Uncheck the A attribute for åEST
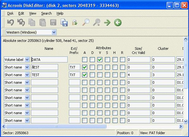Viewport: 189px width, 137px height. tap(85, 67)
